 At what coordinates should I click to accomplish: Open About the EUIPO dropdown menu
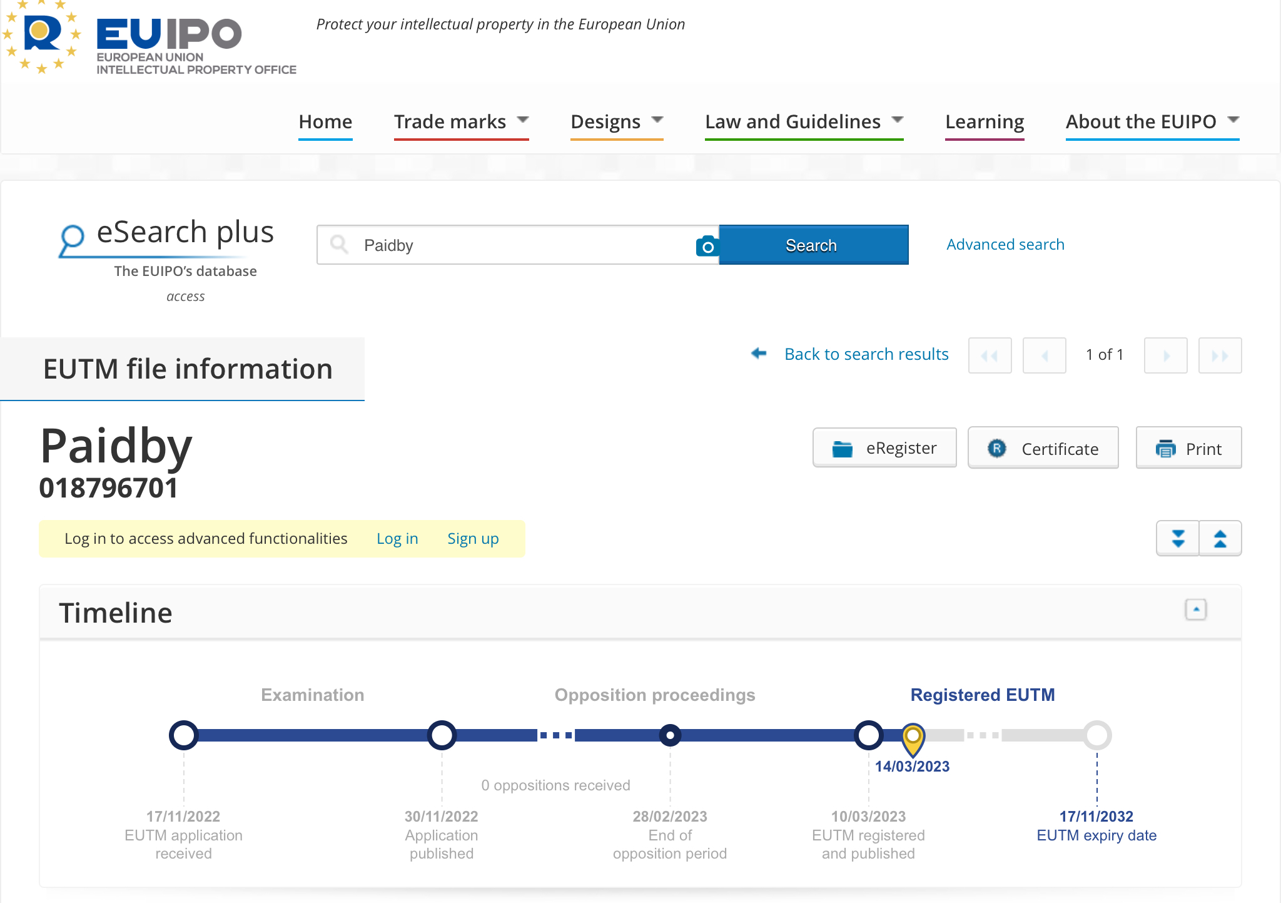pos(1152,121)
